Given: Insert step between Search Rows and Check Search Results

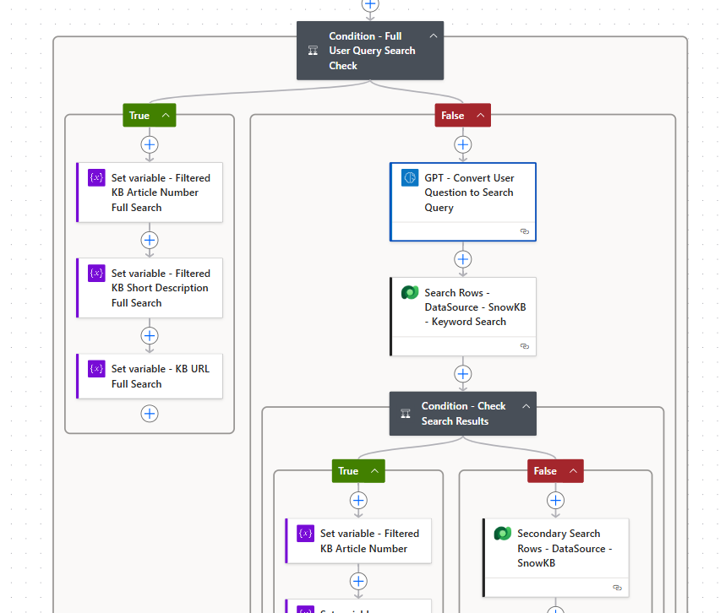Looking at the screenshot, I should click(463, 374).
